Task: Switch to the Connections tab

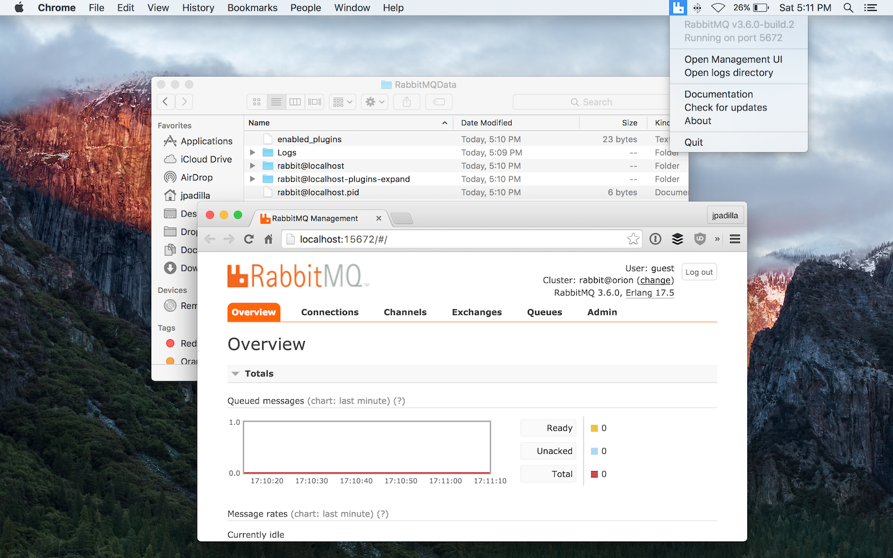Action: 330,312
